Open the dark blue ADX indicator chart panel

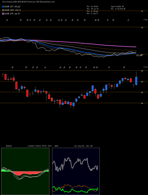click(76, 171)
